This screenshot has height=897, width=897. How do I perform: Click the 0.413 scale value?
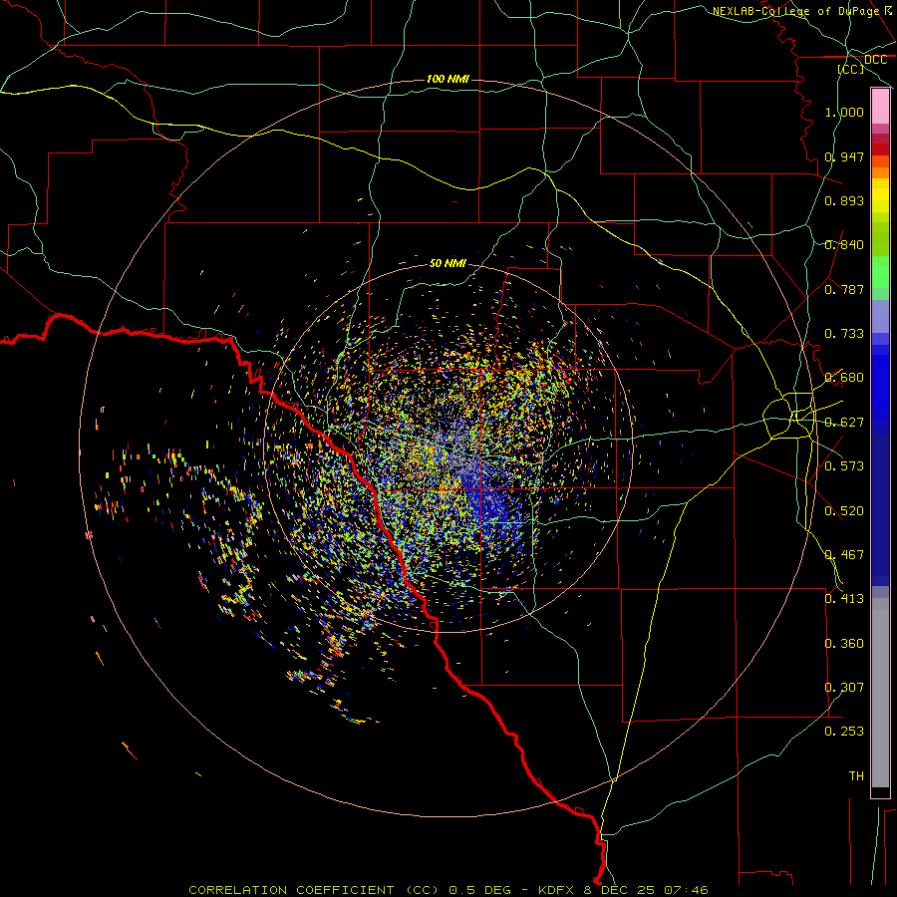point(844,599)
